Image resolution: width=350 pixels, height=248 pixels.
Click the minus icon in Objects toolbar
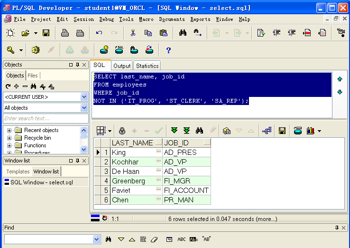pyautogui.click(x=25, y=86)
